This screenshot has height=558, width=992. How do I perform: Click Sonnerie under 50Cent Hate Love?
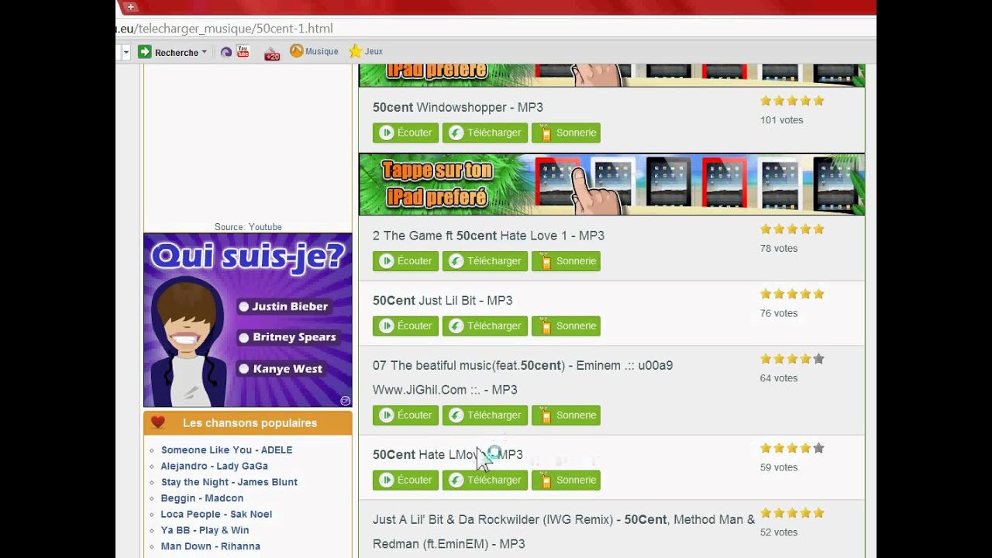(x=566, y=480)
